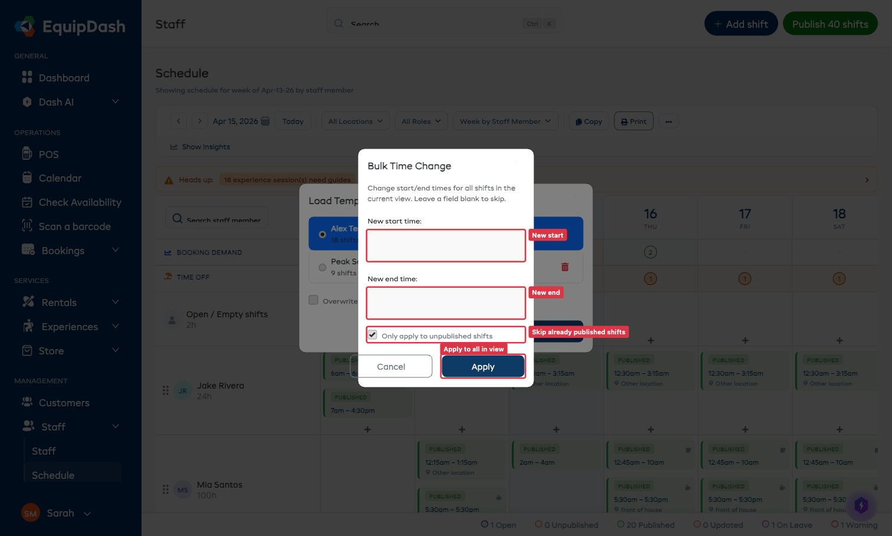Open date picker calendar icon beside Apr 15, 2026

(265, 121)
